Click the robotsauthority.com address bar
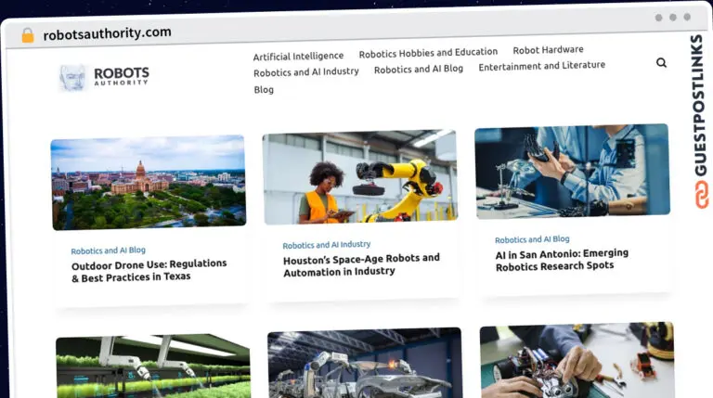This screenshot has width=713, height=398. pos(108,33)
